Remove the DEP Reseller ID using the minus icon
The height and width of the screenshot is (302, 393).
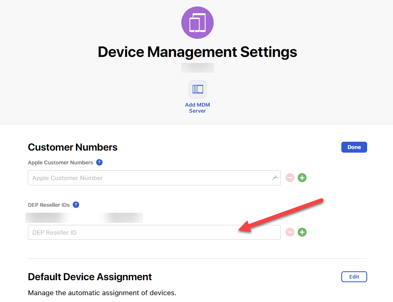tap(290, 232)
